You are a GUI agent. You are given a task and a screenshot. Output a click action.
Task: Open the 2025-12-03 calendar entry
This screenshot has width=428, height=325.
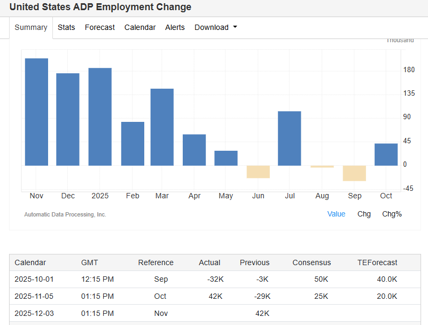pyautogui.click(x=34, y=313)
